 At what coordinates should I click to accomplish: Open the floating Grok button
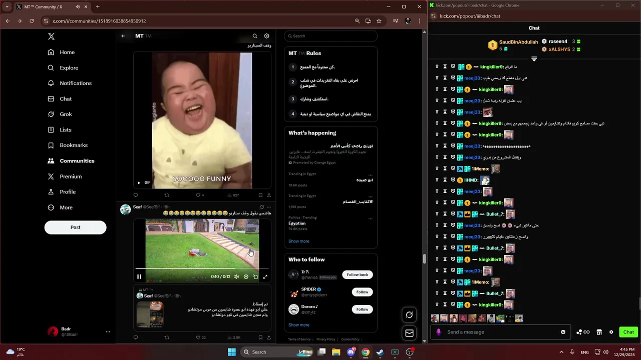pos(409,314)
